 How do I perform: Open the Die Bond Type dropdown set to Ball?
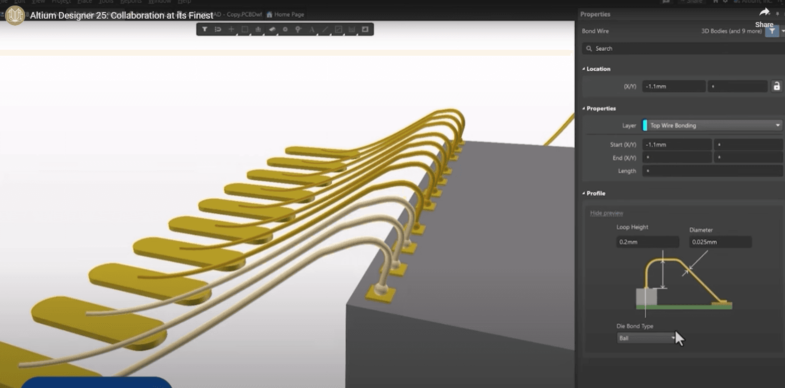[x=645, y=338]
